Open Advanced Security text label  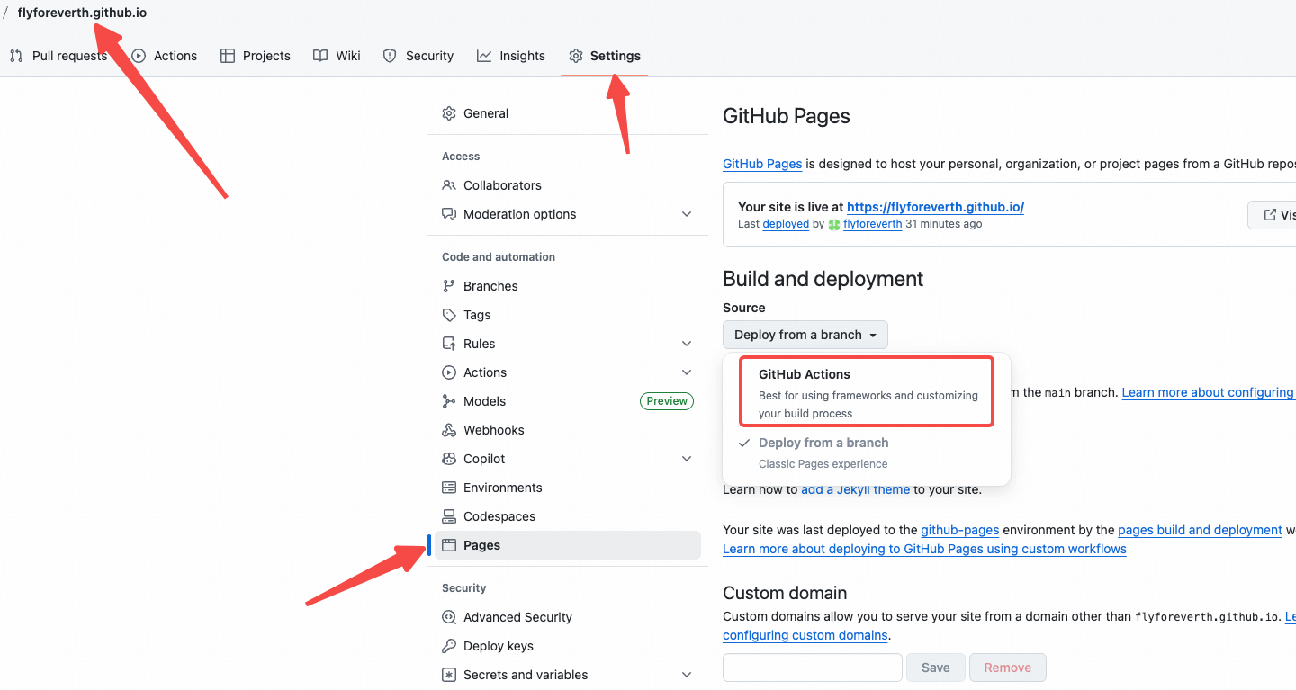517,617
